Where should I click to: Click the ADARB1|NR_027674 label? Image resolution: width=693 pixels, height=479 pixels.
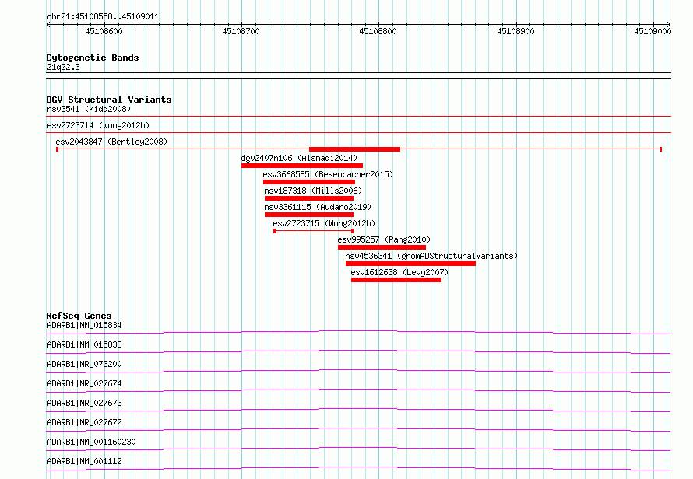coord(84,383)
